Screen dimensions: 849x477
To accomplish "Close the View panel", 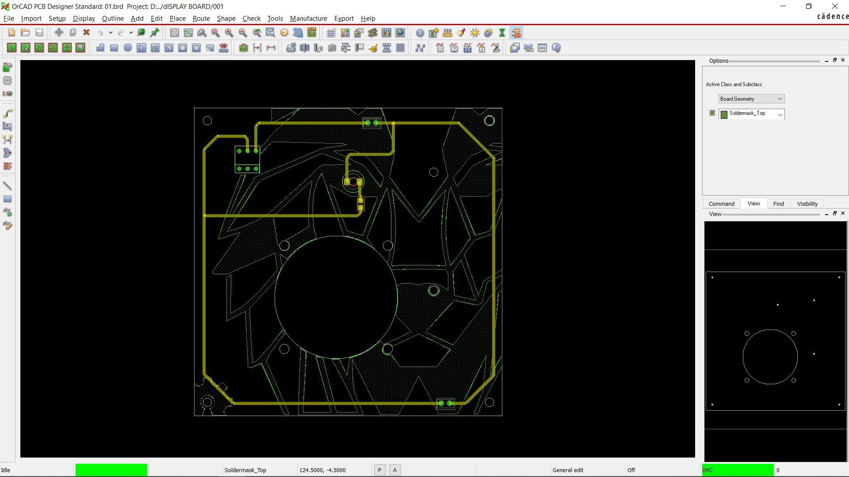I will click(x=843, y=213).
